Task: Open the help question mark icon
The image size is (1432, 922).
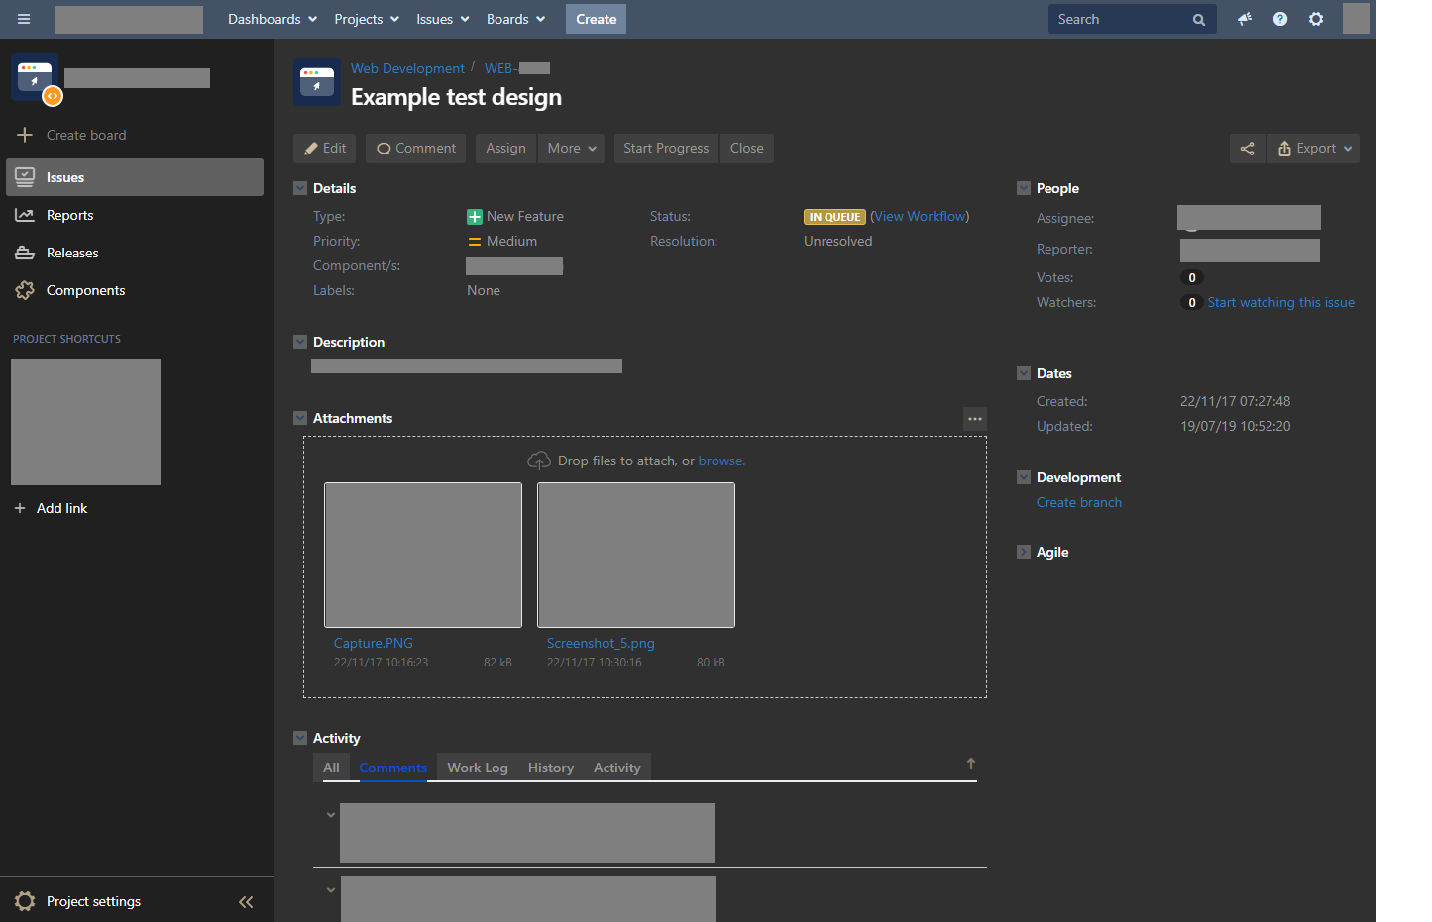Action: 1280,19
